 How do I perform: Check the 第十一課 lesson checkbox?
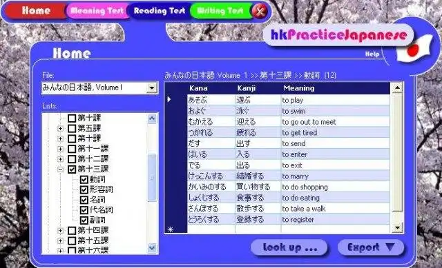[x=72, y=149]
